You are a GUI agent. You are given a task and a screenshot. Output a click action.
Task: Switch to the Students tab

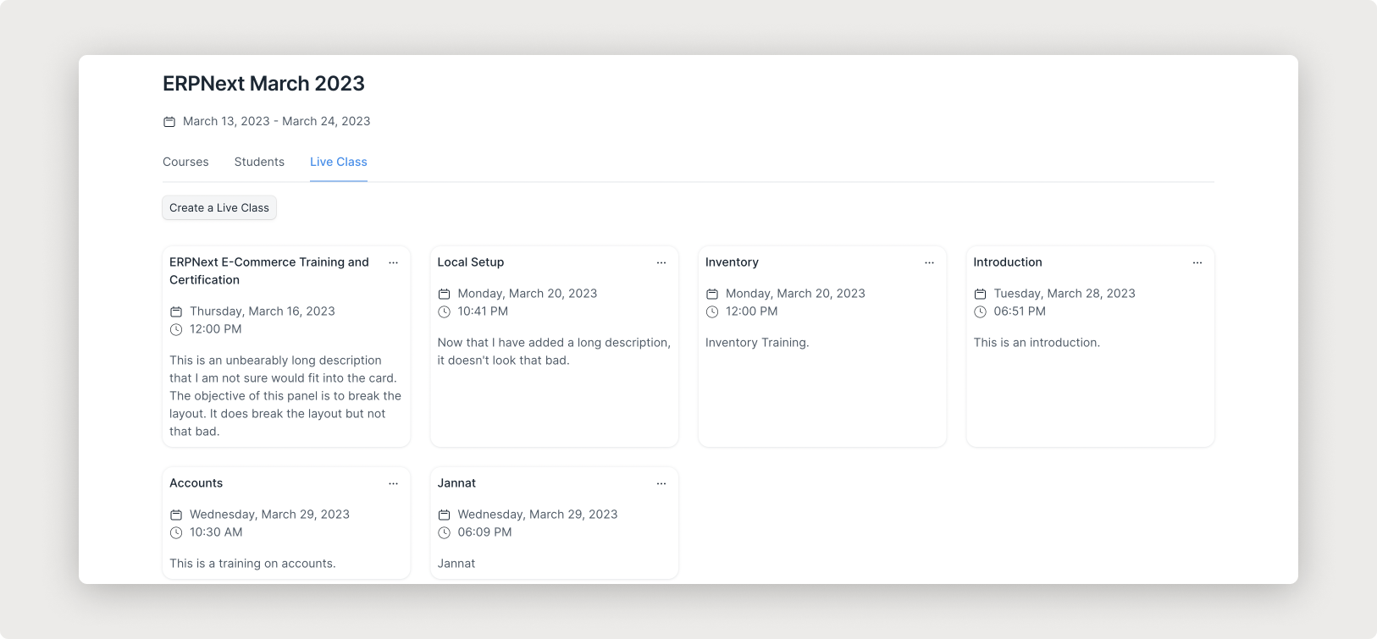259,162
